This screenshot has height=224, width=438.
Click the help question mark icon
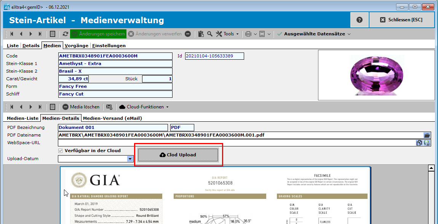pyautogui.click(x=360, y=20)
